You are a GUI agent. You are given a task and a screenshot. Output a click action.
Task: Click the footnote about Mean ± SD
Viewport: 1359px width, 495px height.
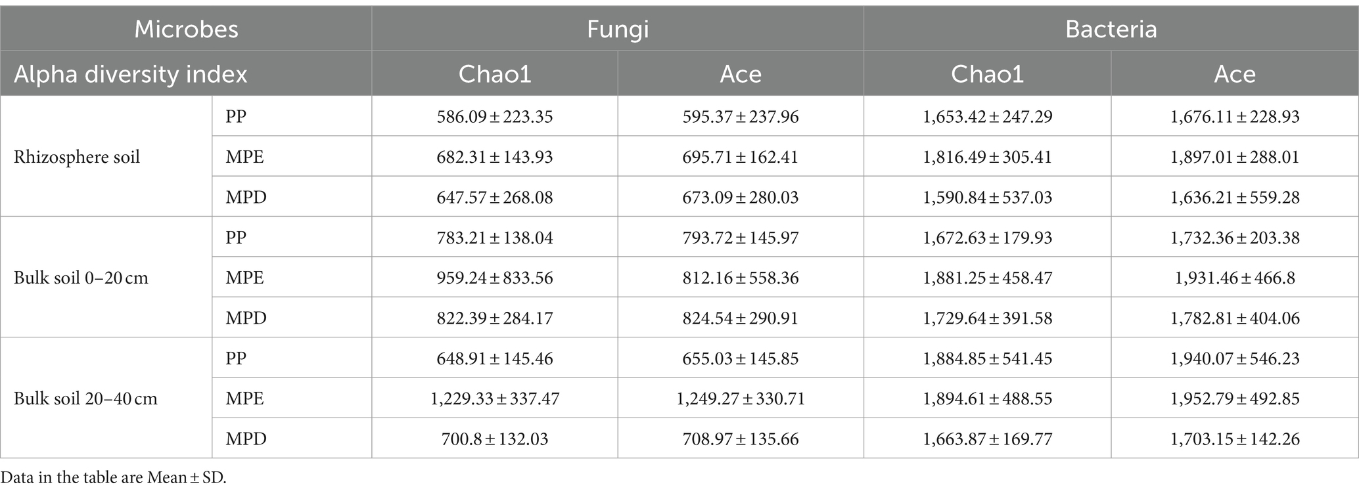(114, 477)
